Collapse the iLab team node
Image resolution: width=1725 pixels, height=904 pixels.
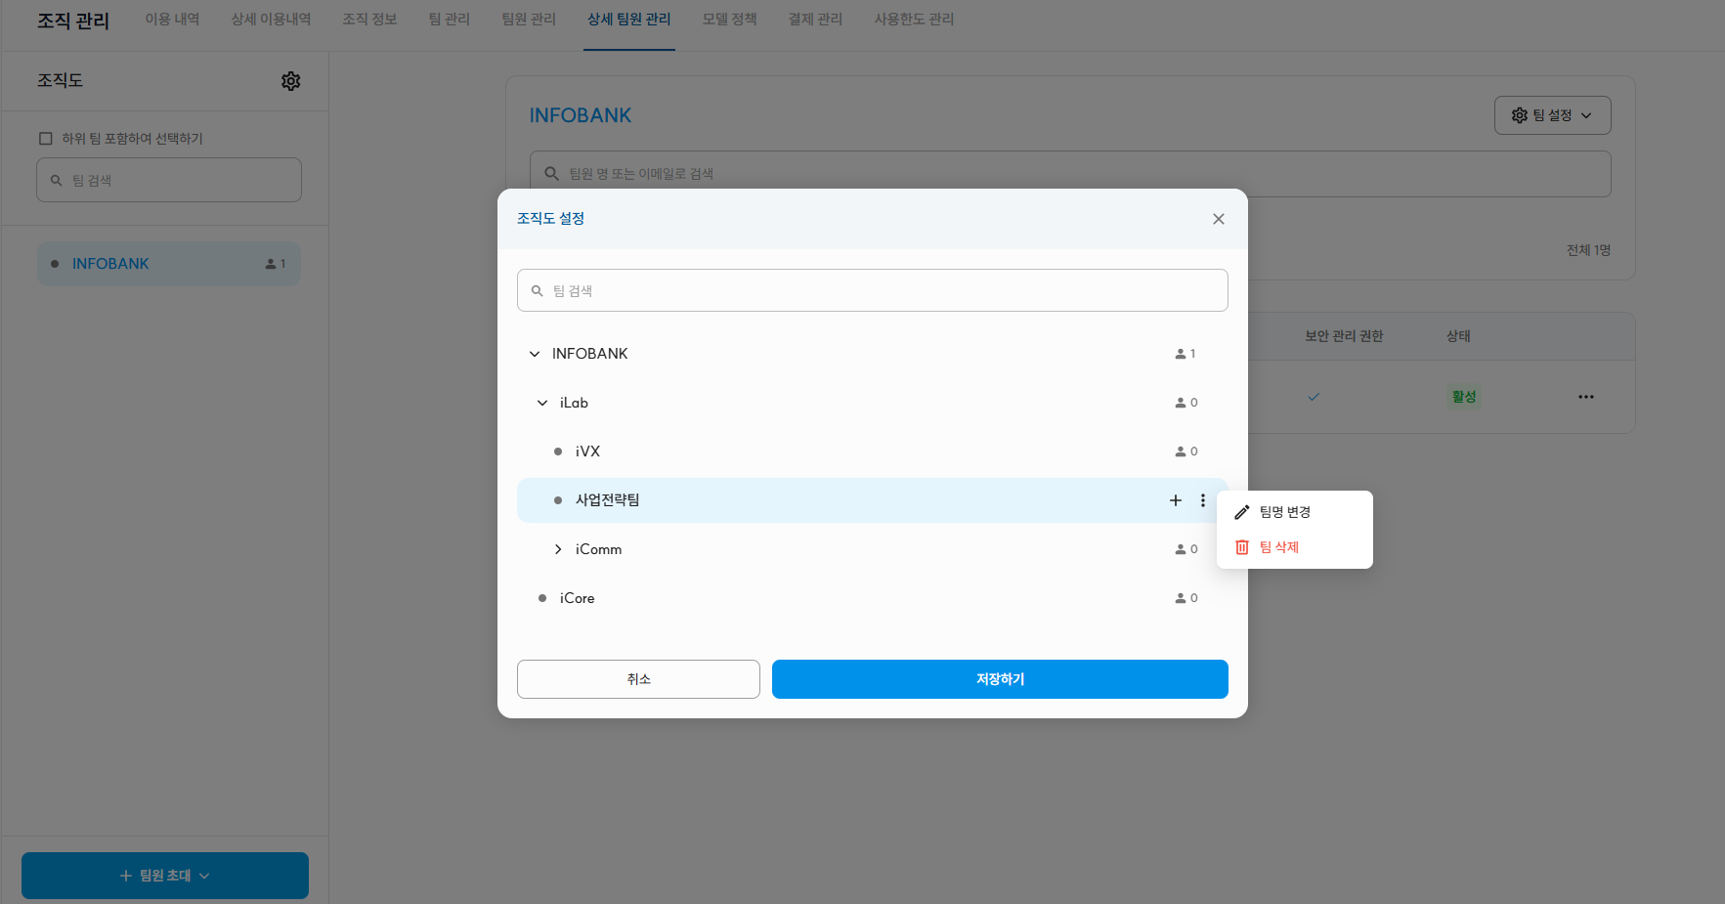542,403
